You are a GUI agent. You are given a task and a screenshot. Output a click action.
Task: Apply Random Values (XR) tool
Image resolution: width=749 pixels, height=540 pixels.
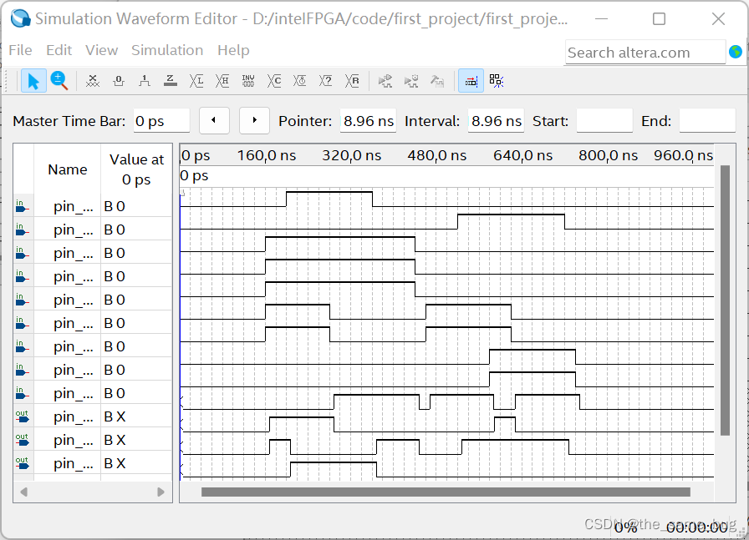[352, 81]
